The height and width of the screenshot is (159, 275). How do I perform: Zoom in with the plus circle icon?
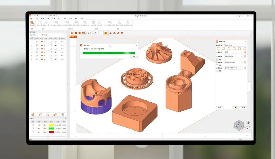[76, 33]
